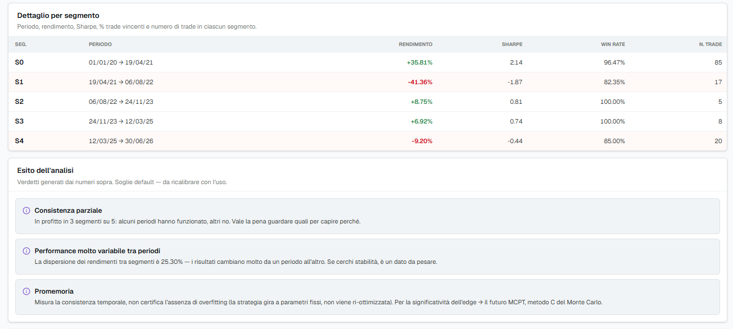Screen dimensions: 733x329
Task: Click the Promemoria note card text
Action: click(x=318, y=302)
